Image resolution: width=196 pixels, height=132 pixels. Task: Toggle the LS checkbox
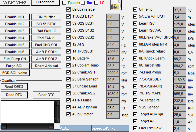96,3
